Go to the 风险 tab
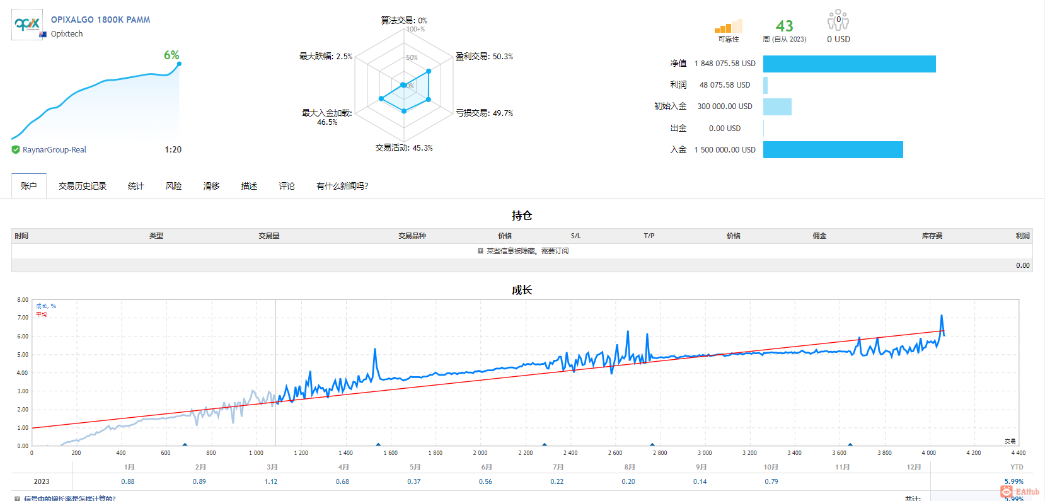The image size is (1045, 501). [x=174, y=186]
